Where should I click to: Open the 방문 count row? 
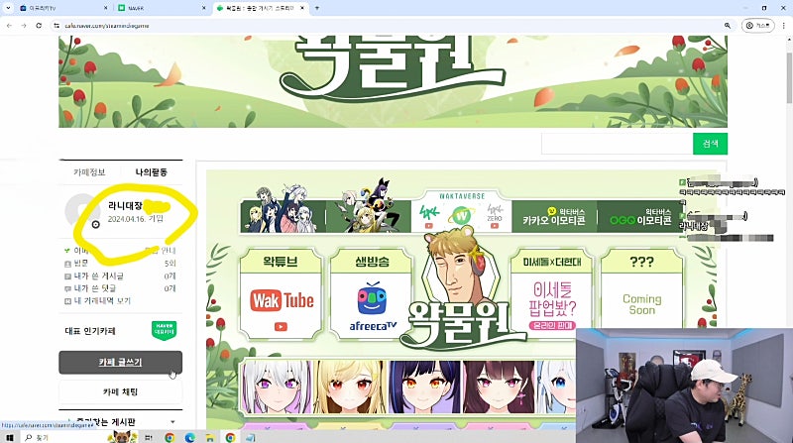click(x=120, y=263)
